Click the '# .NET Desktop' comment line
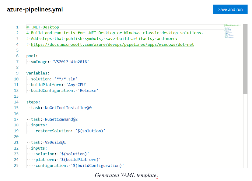The height and width of the screenshot is (181, 252). coord(43,27)
